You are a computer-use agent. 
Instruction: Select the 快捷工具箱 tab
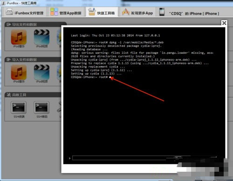pos(102,12)
